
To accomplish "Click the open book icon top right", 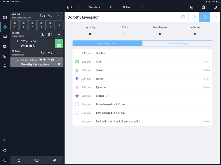I will tap(215, 7).
